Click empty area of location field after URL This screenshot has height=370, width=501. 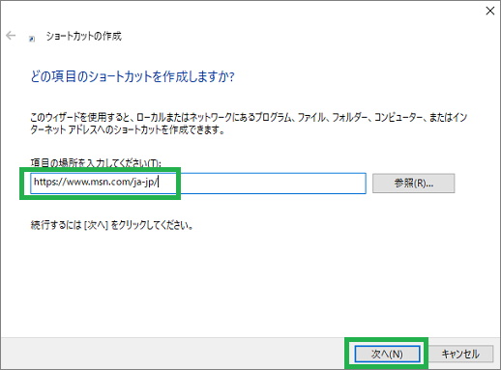[x=261, y=184]
